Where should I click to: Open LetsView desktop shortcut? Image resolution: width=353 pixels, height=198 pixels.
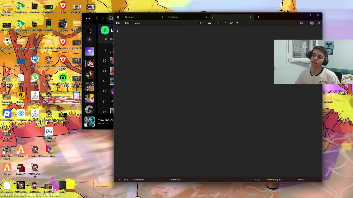21,116
